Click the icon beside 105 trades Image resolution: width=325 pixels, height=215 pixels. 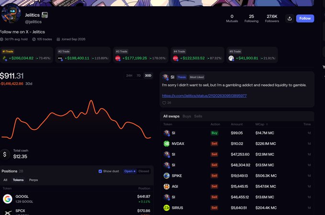pos(34,39)
